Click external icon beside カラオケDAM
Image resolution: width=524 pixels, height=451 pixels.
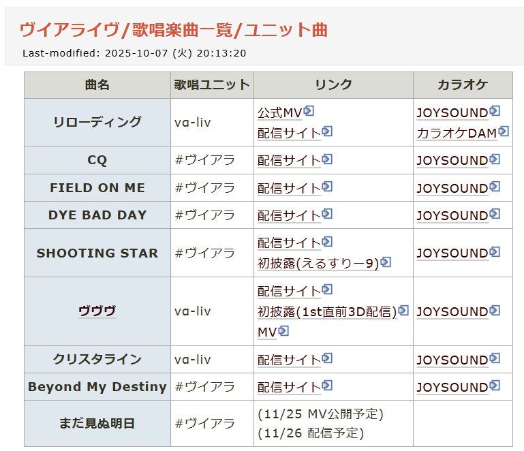point(504,131)
